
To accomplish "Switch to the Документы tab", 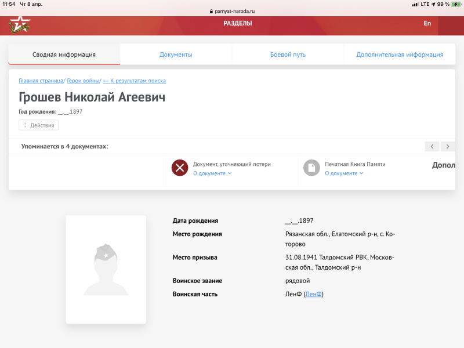I will coord(176,55).
